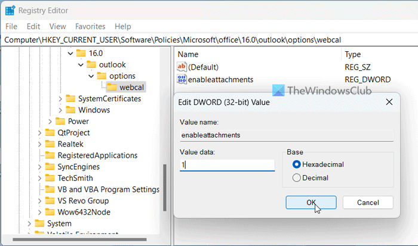Screen dimensions: 418x246
Task: Select the VB and VBA Program Settings label
Action: click(108, 189)
